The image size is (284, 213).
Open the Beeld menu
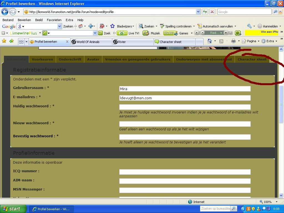(x=39, y=20)
